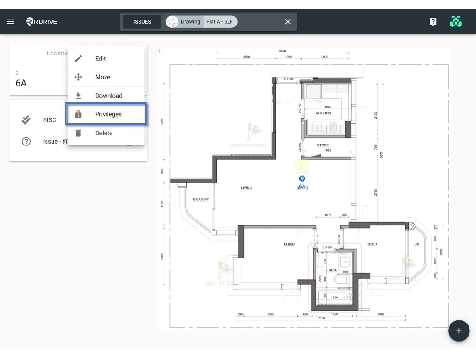
Task: Click the round plus add button
Action: tap(459, 331)
